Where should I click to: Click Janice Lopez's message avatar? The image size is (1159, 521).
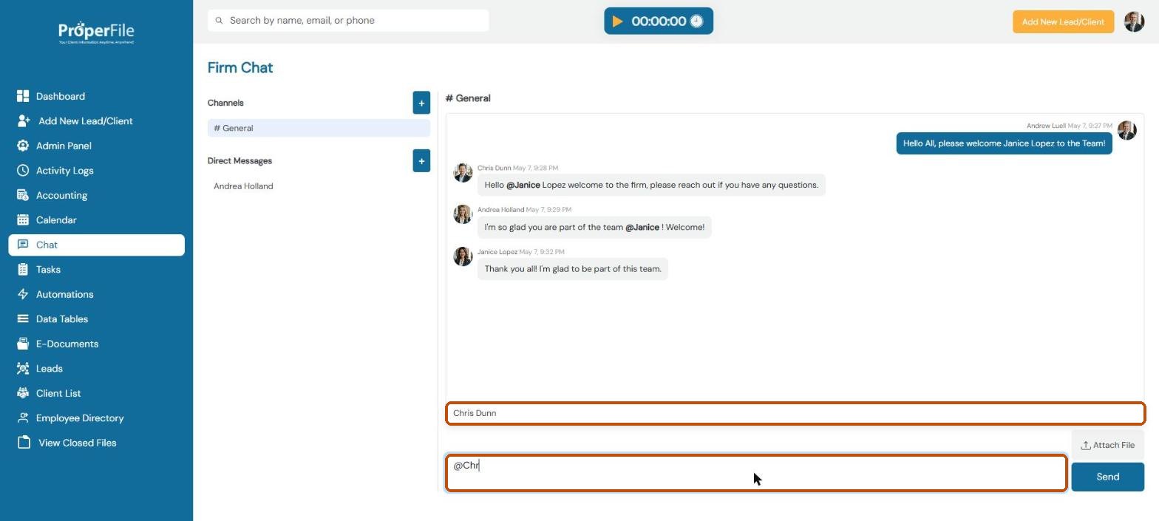click(463, 256)
